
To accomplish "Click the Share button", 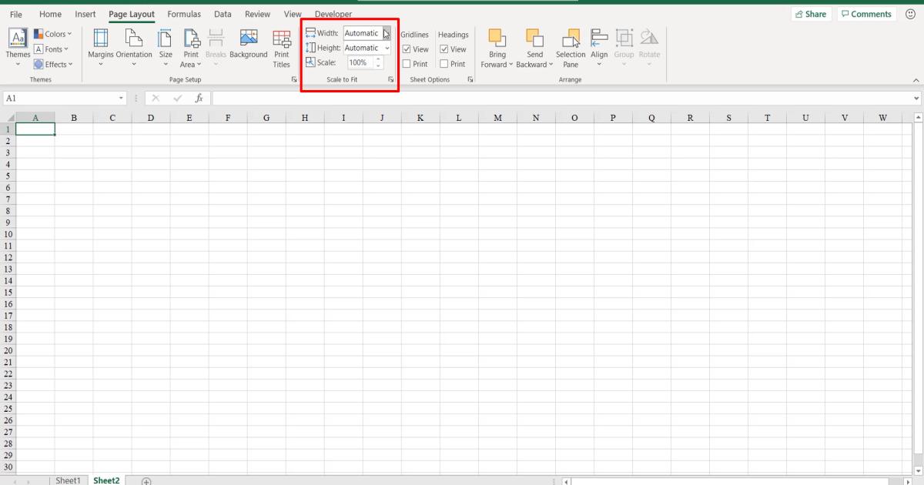I will coord(811,13).
